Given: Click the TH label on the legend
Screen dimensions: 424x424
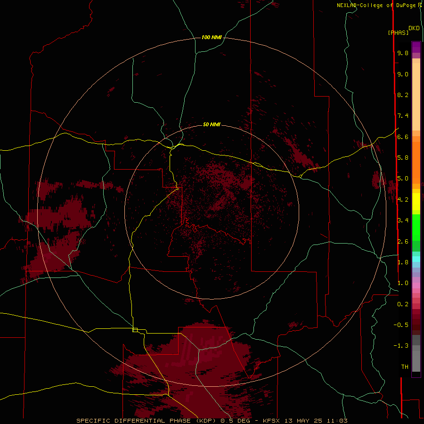Looking at the screenshot, I should [405, 367].
